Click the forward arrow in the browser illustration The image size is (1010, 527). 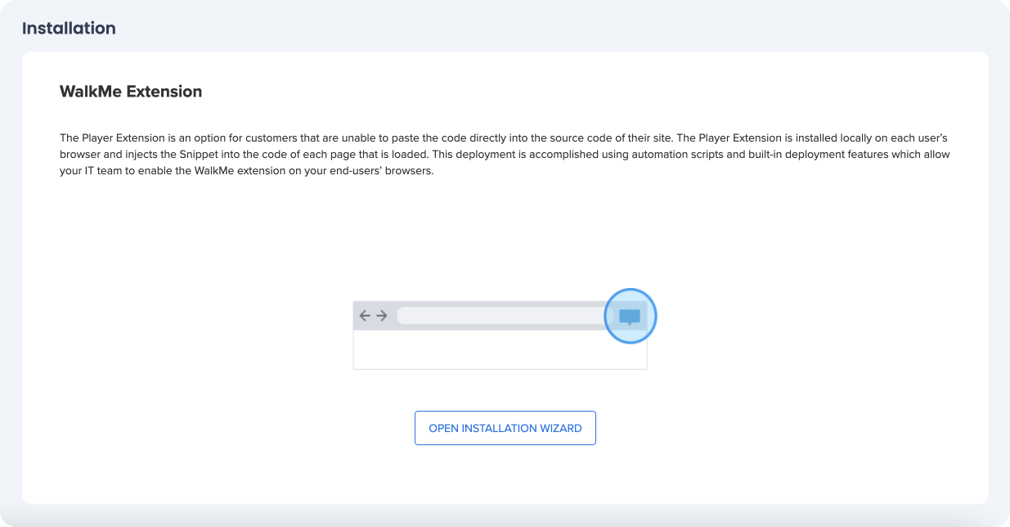(x=381, y=314)
